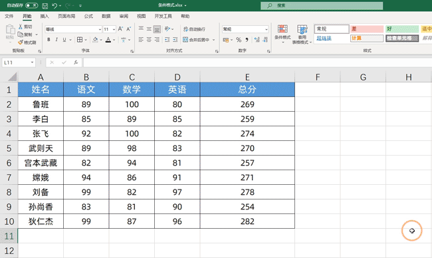Screen dimensions: 432x258
Task: Click the Save icon in title bar
Action: [45, 5]
